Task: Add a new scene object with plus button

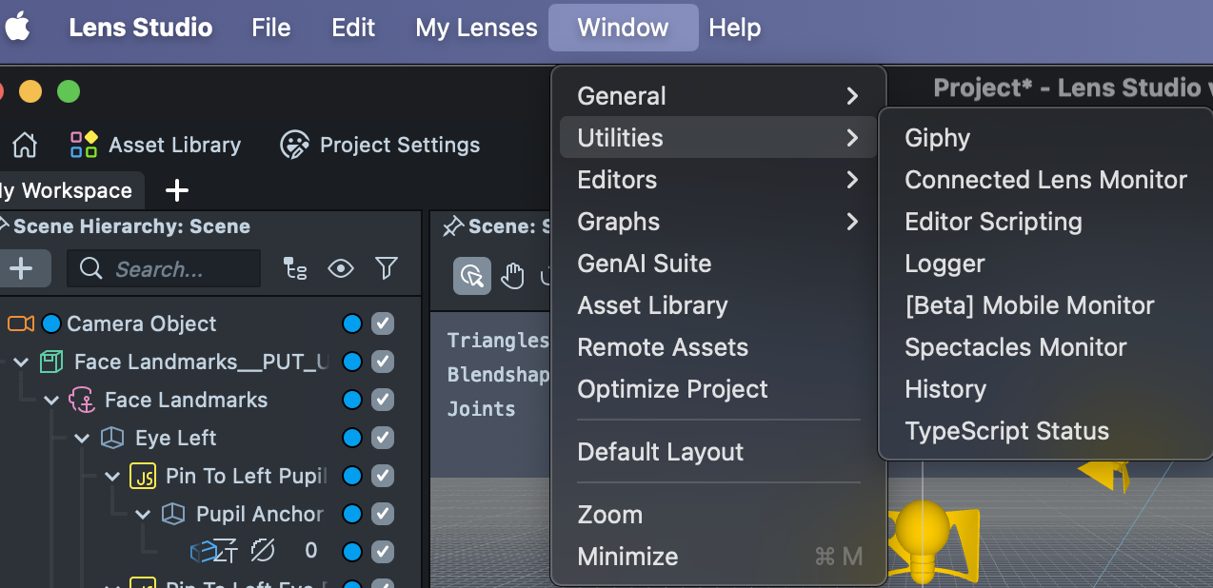Action: [21, 269]
